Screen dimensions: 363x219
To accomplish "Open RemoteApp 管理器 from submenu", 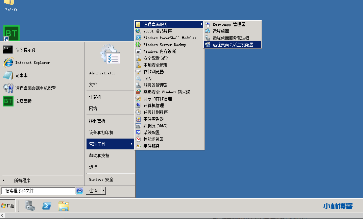I will [x=229, y=24].
